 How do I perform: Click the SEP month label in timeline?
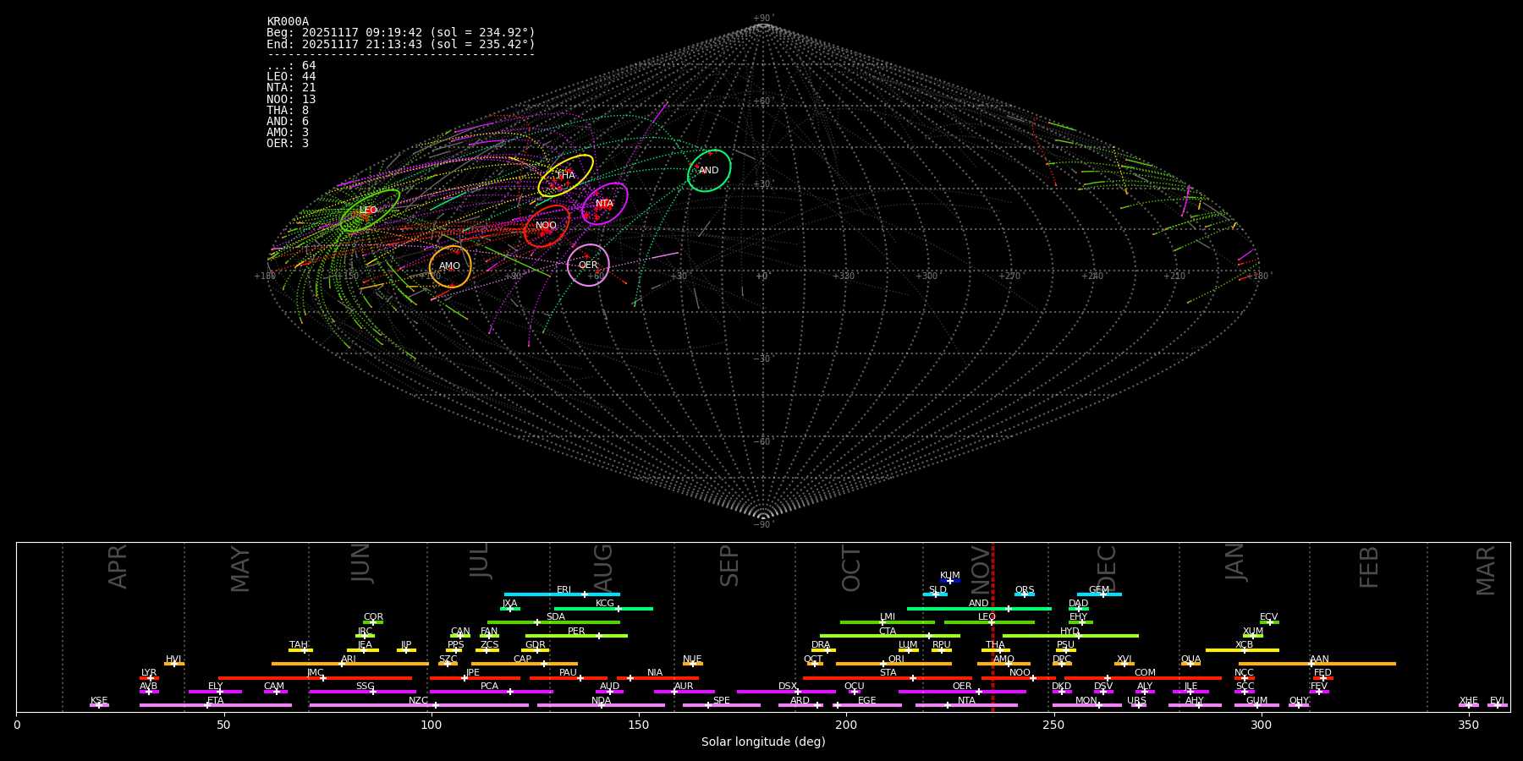pos(729,566)
